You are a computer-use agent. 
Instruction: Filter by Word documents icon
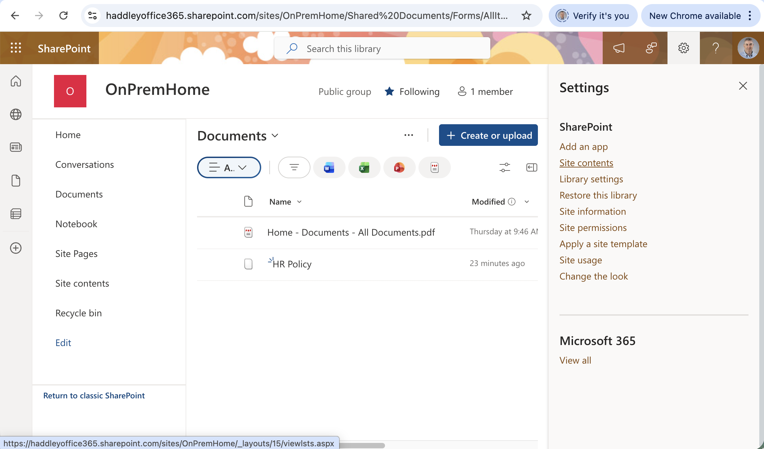click(329, 167)
